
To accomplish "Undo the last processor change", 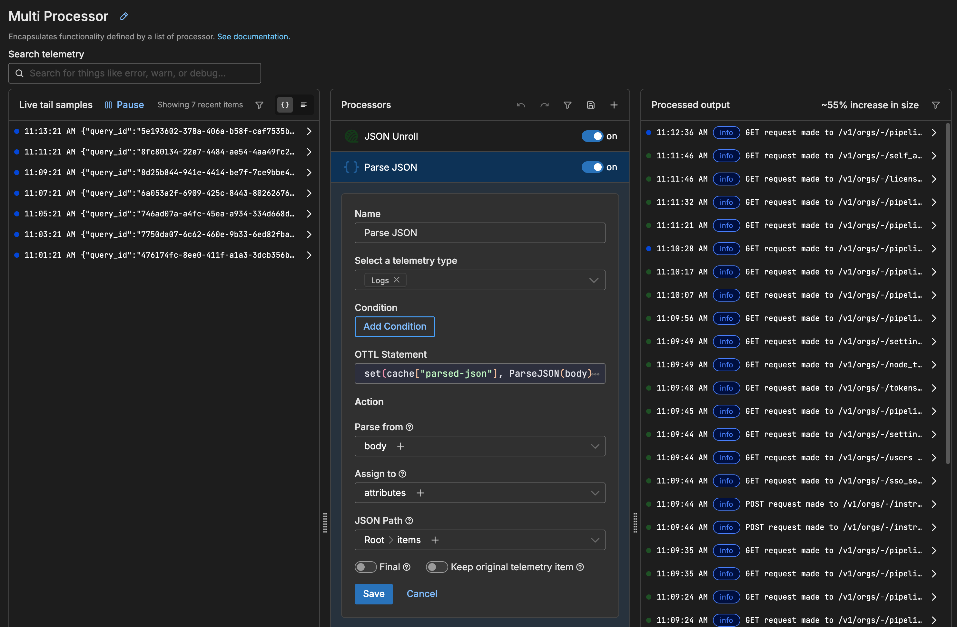I will coord(521,105).
